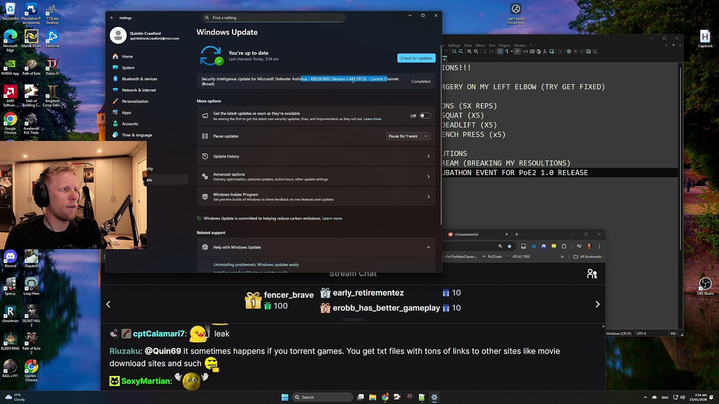Click Zoom Out icon in Notepad++ toolbar

click(x=476, y=52)
